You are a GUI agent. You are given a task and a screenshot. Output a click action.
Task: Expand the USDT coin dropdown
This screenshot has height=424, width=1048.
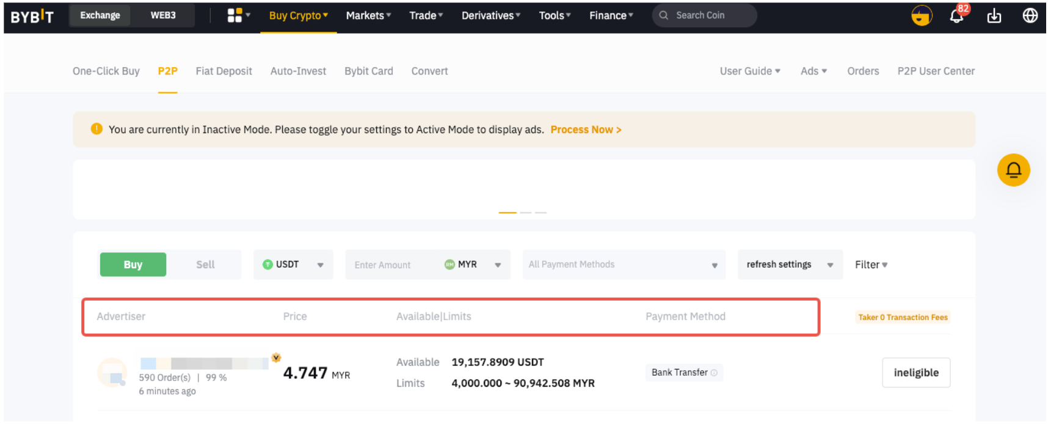pyautogui.click(x=293, y=265)
